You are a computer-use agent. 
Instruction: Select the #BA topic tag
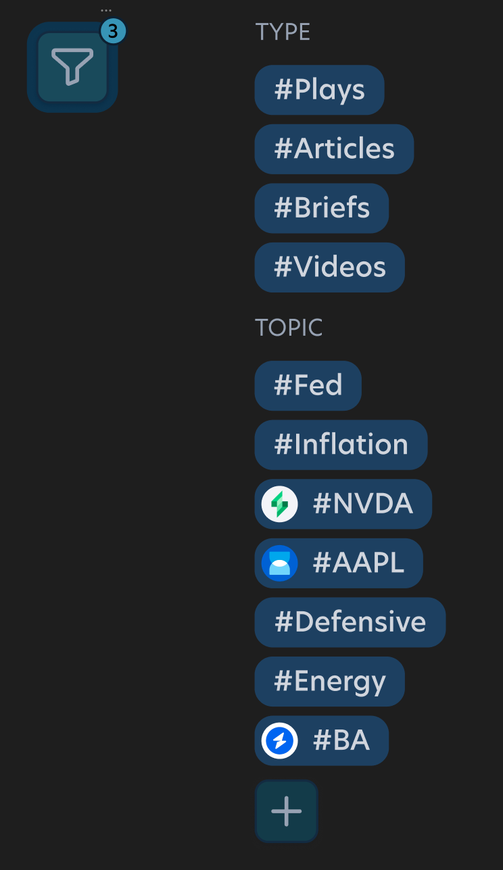click(x=321, y=740)
